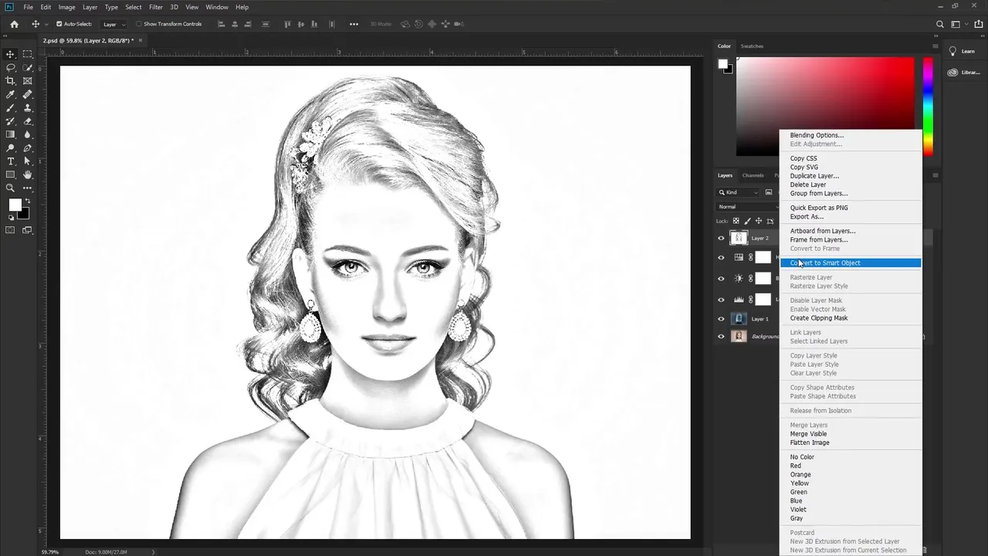The image size is (988, 556).
Task: Enable Show Transform Controls checkbox
Action: tap(139, 24)
